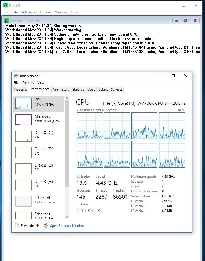The image size is (205, 261).
Task: Select CPU in the performance sidebar
Action: (x=38, y=104)
